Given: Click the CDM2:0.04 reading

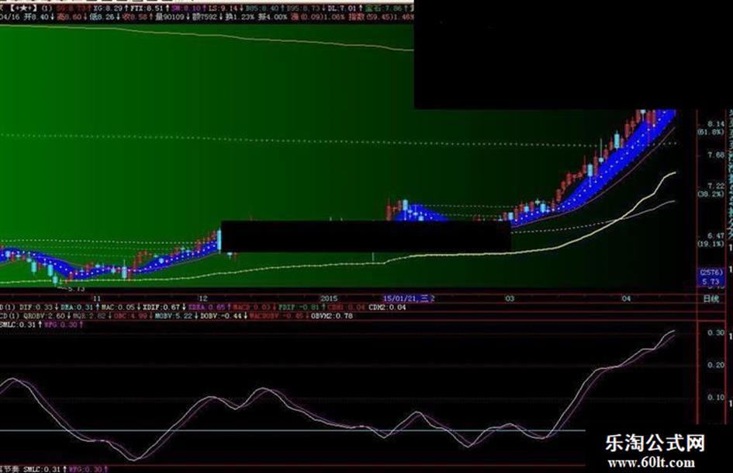Looking at the screenshot, I should point(388,308).
